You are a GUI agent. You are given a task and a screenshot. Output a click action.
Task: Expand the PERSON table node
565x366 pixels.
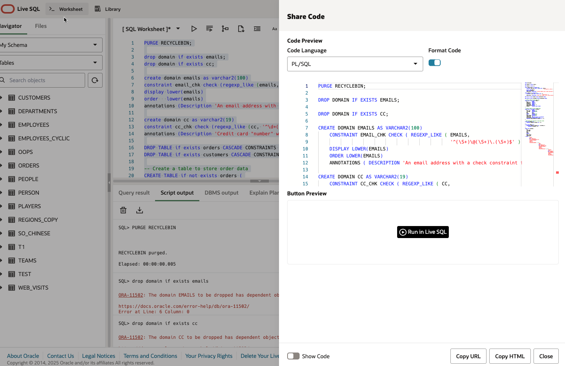point(2,192)
